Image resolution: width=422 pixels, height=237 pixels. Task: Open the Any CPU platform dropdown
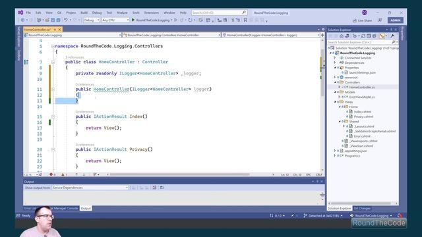115,20
